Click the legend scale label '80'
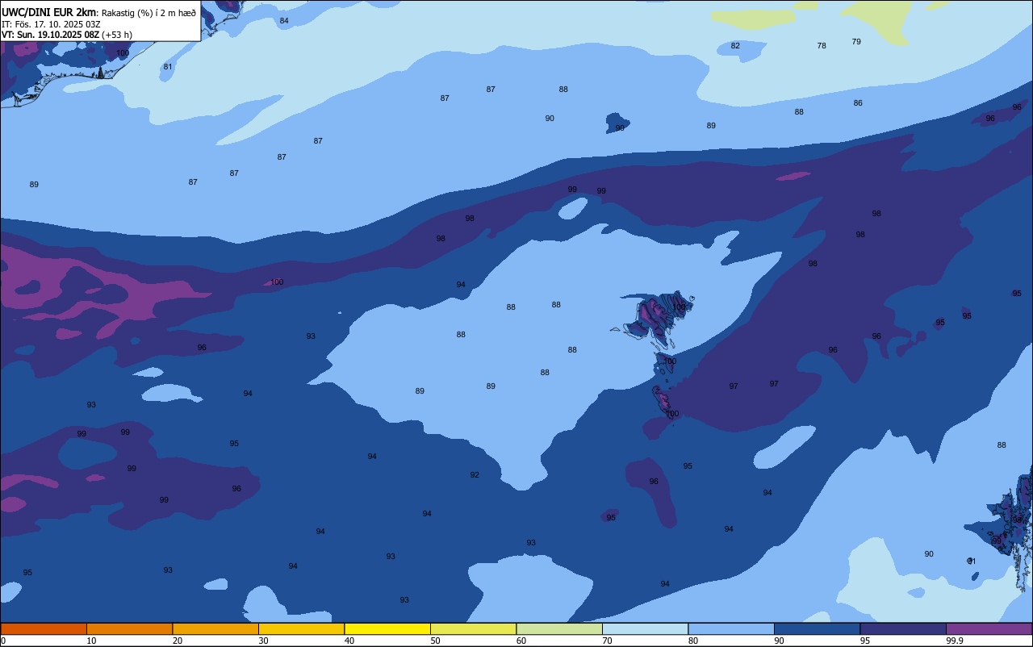Screen dimensions: 1033x647 (x=693, y=641)
